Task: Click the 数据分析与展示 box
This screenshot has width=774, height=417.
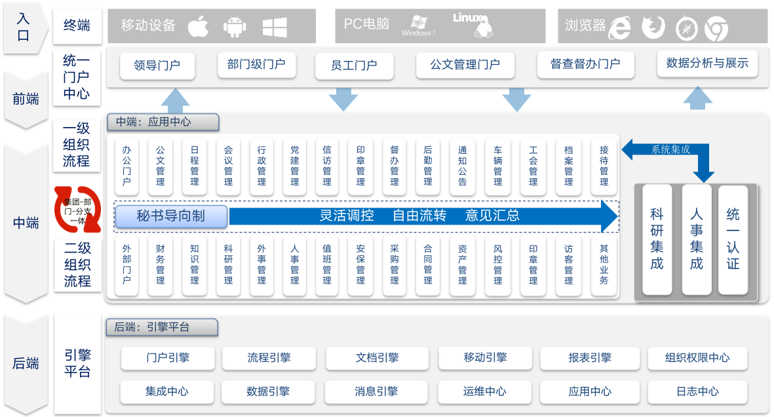Action: click(x=707, y=63)
